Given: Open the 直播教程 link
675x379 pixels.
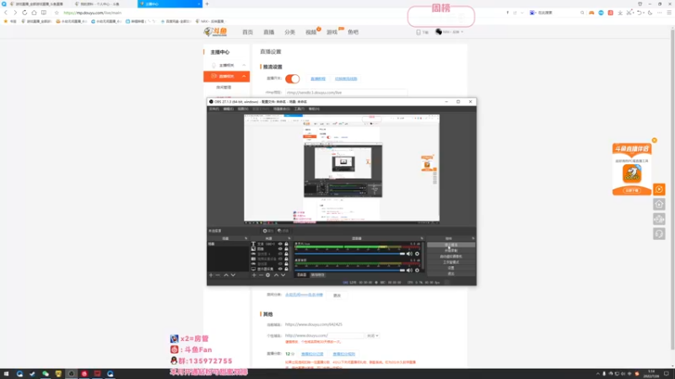Looking at the screenshot, I should [318, 79].
